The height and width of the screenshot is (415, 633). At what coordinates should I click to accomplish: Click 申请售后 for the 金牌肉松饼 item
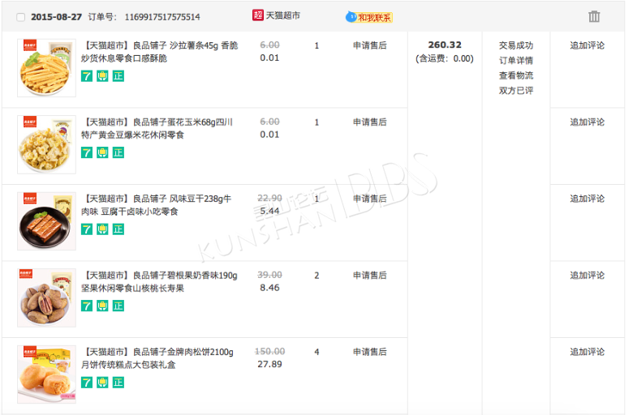click(x=370, y=352)
